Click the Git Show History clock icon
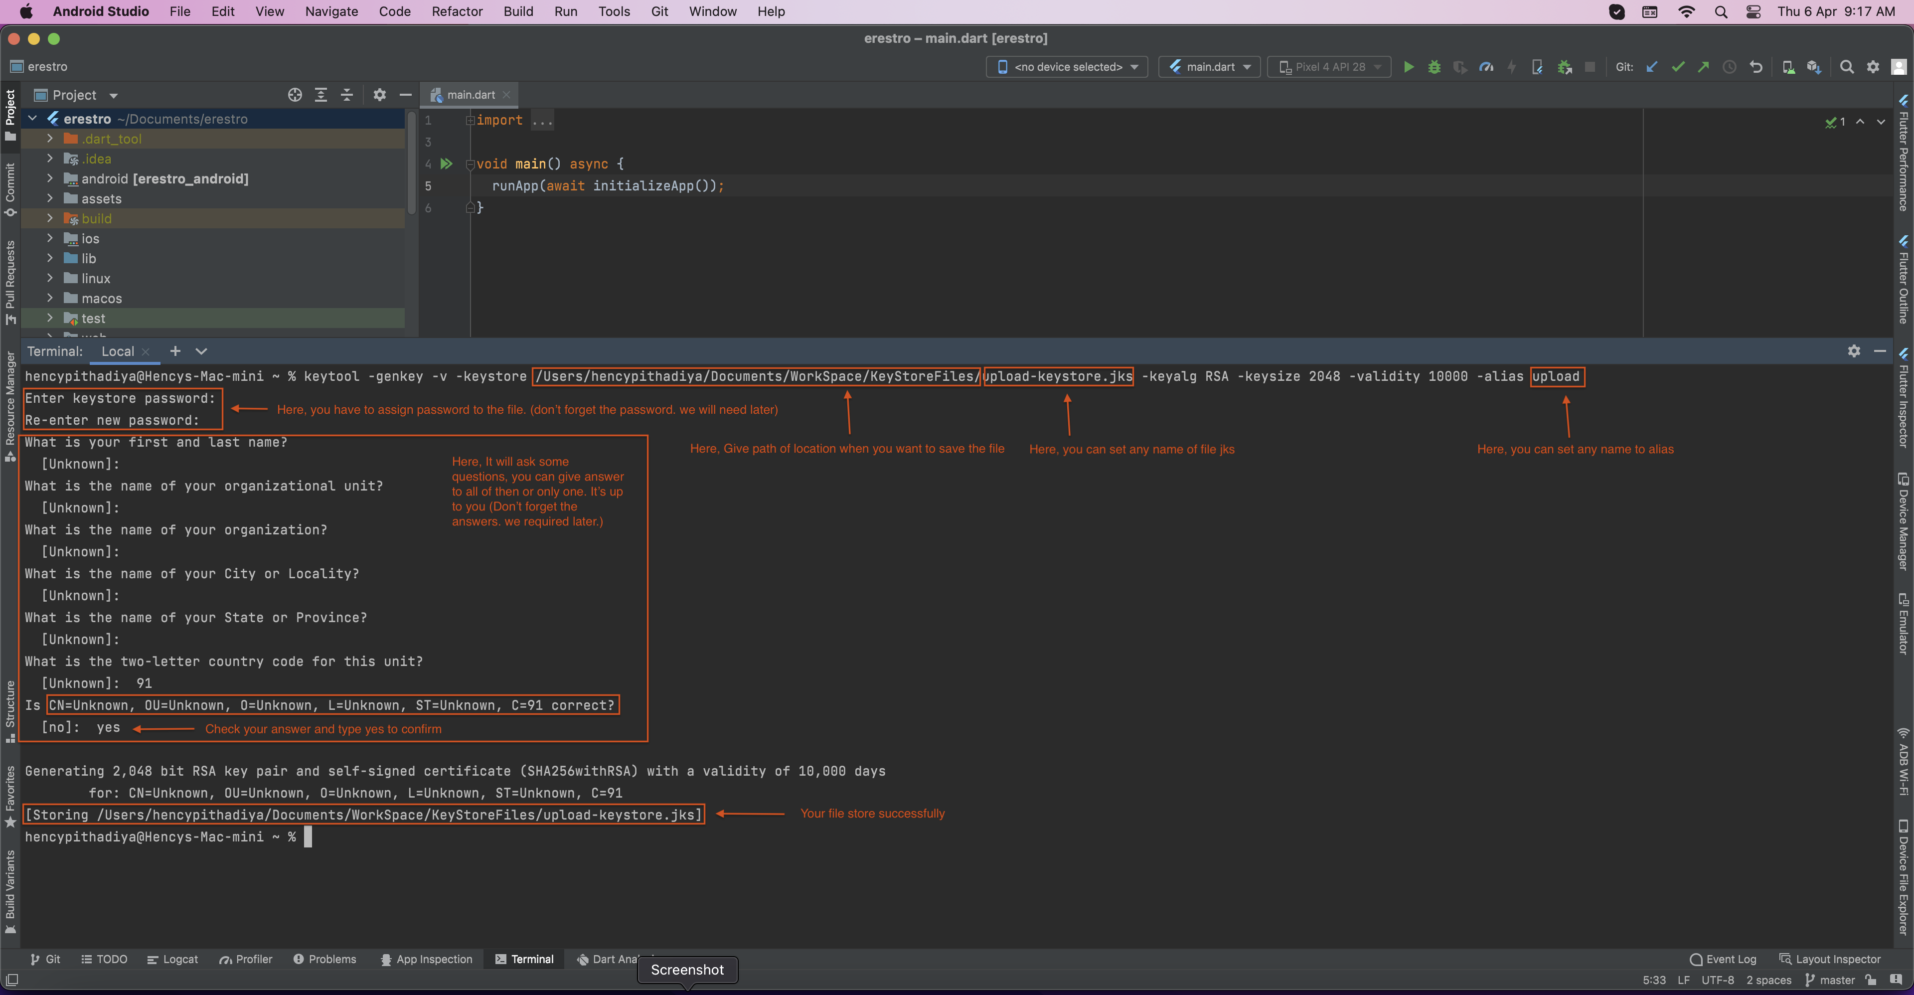The height and width of the screenshot is (995, 1914). (x=1730, y=67)
